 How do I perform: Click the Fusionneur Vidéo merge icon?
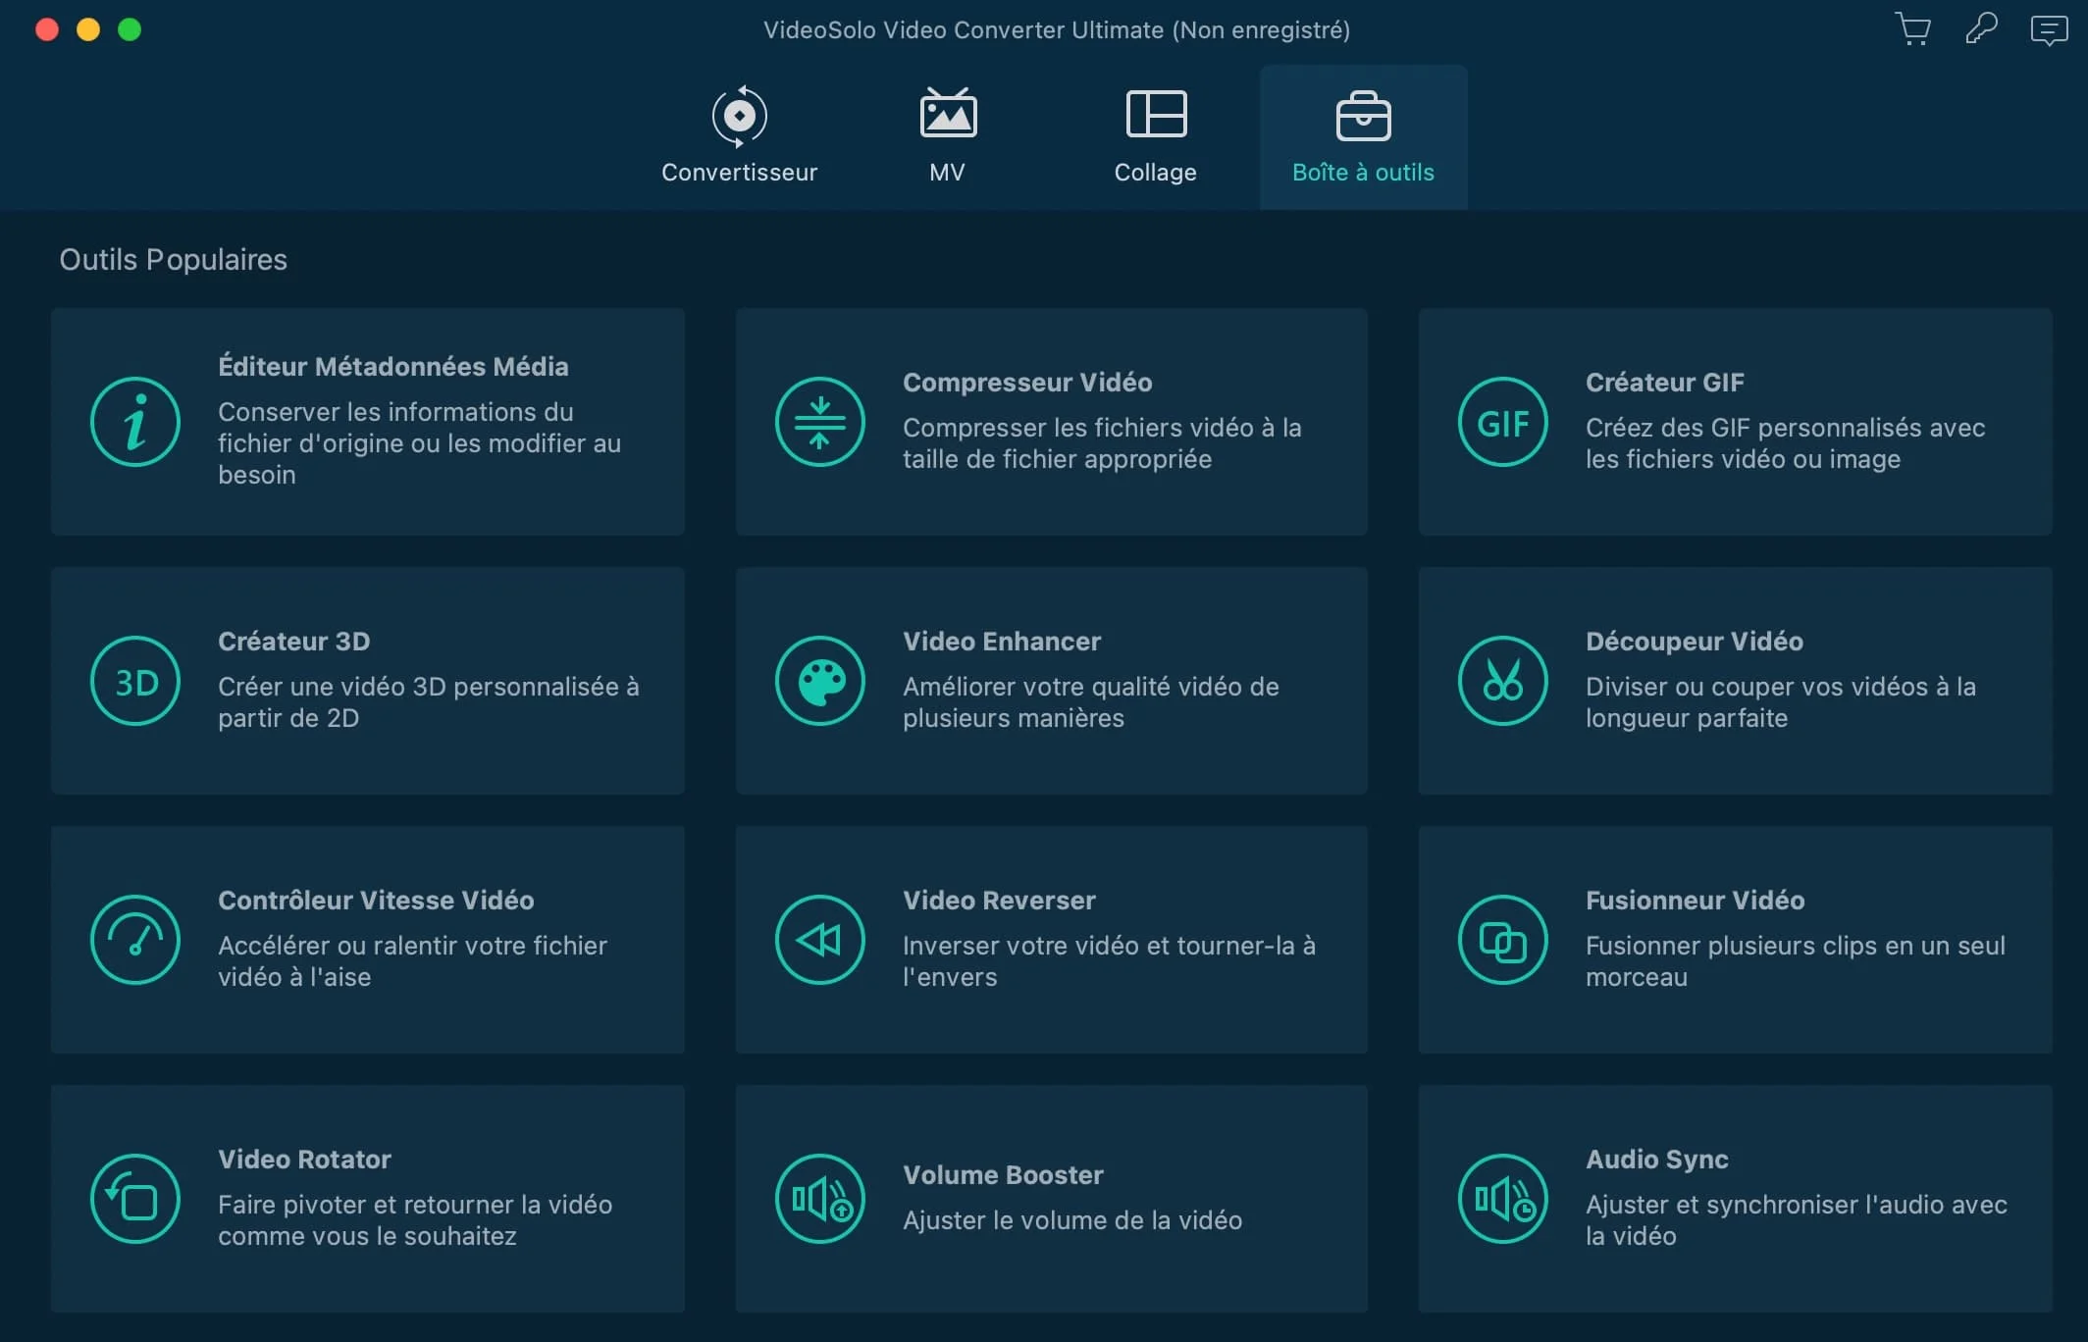click(1502, 940)
